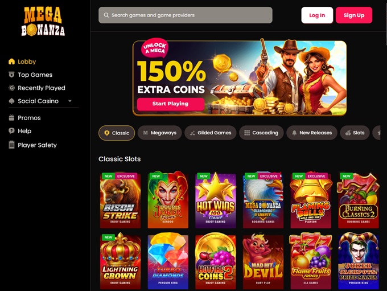Click the Sign Up button
Screen dimensions: 387x291
(x=354, y=15)
